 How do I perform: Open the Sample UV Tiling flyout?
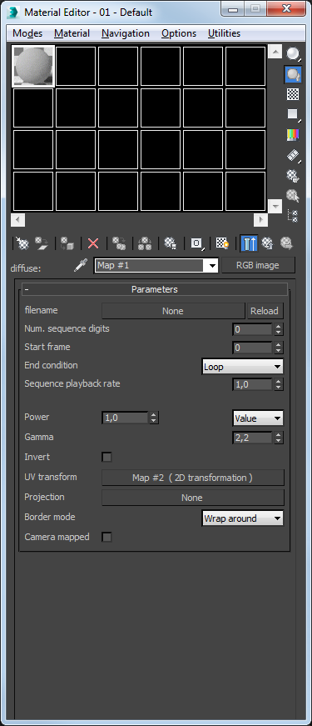point(293,114)
